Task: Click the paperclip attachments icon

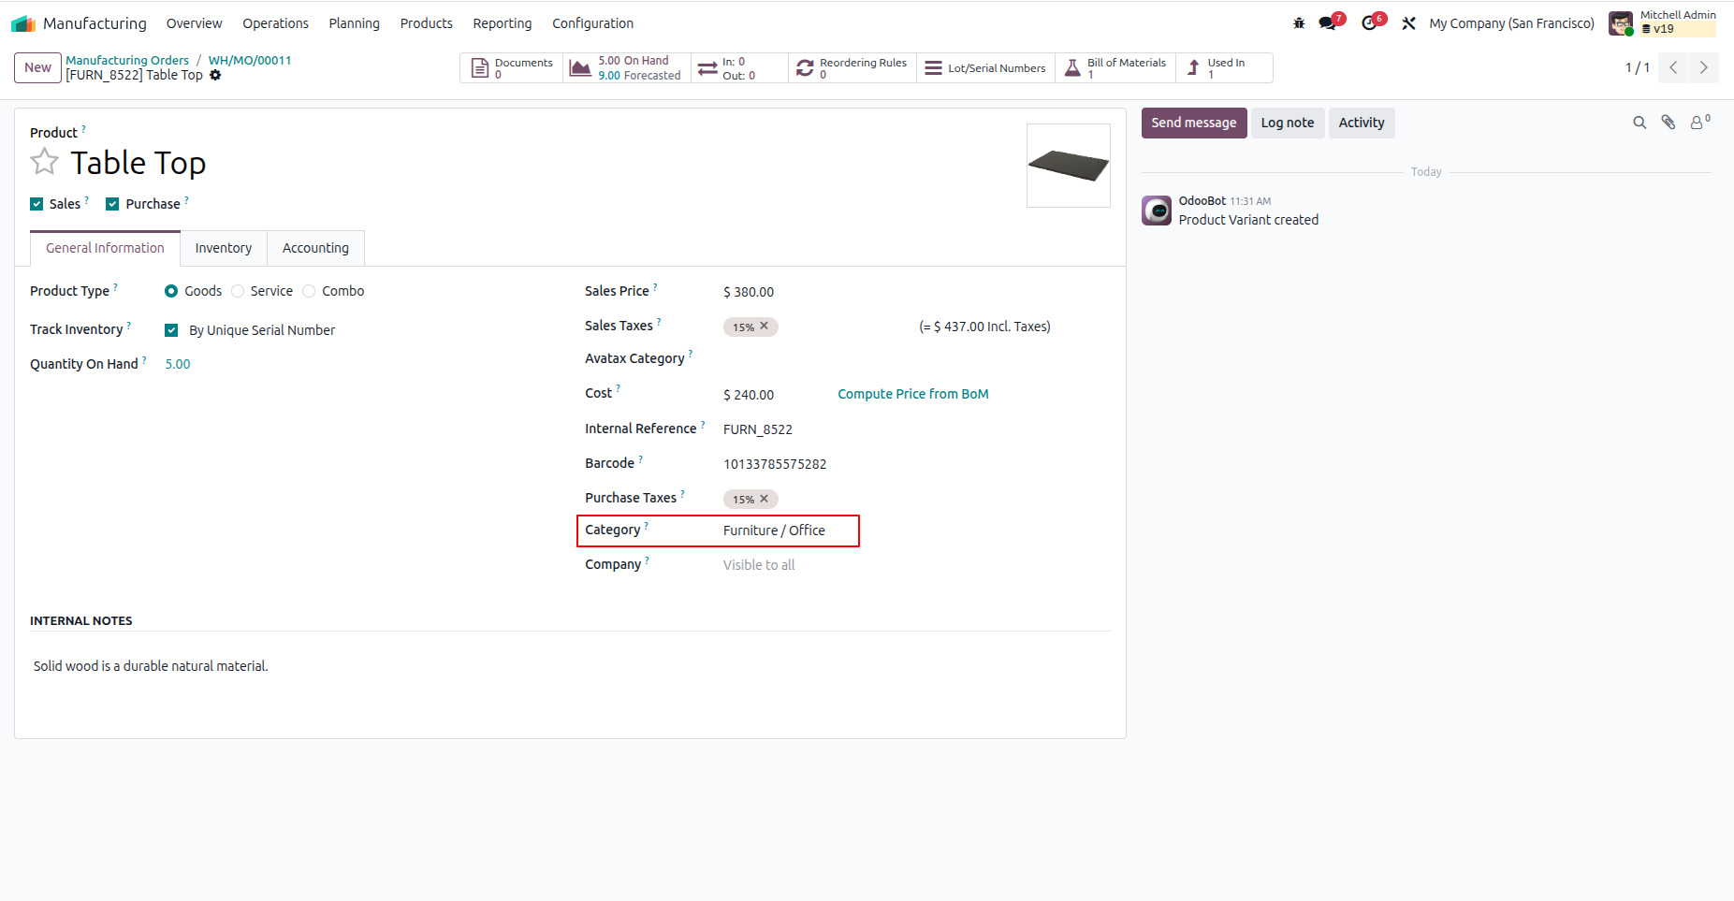Action: pos(1668,123)
